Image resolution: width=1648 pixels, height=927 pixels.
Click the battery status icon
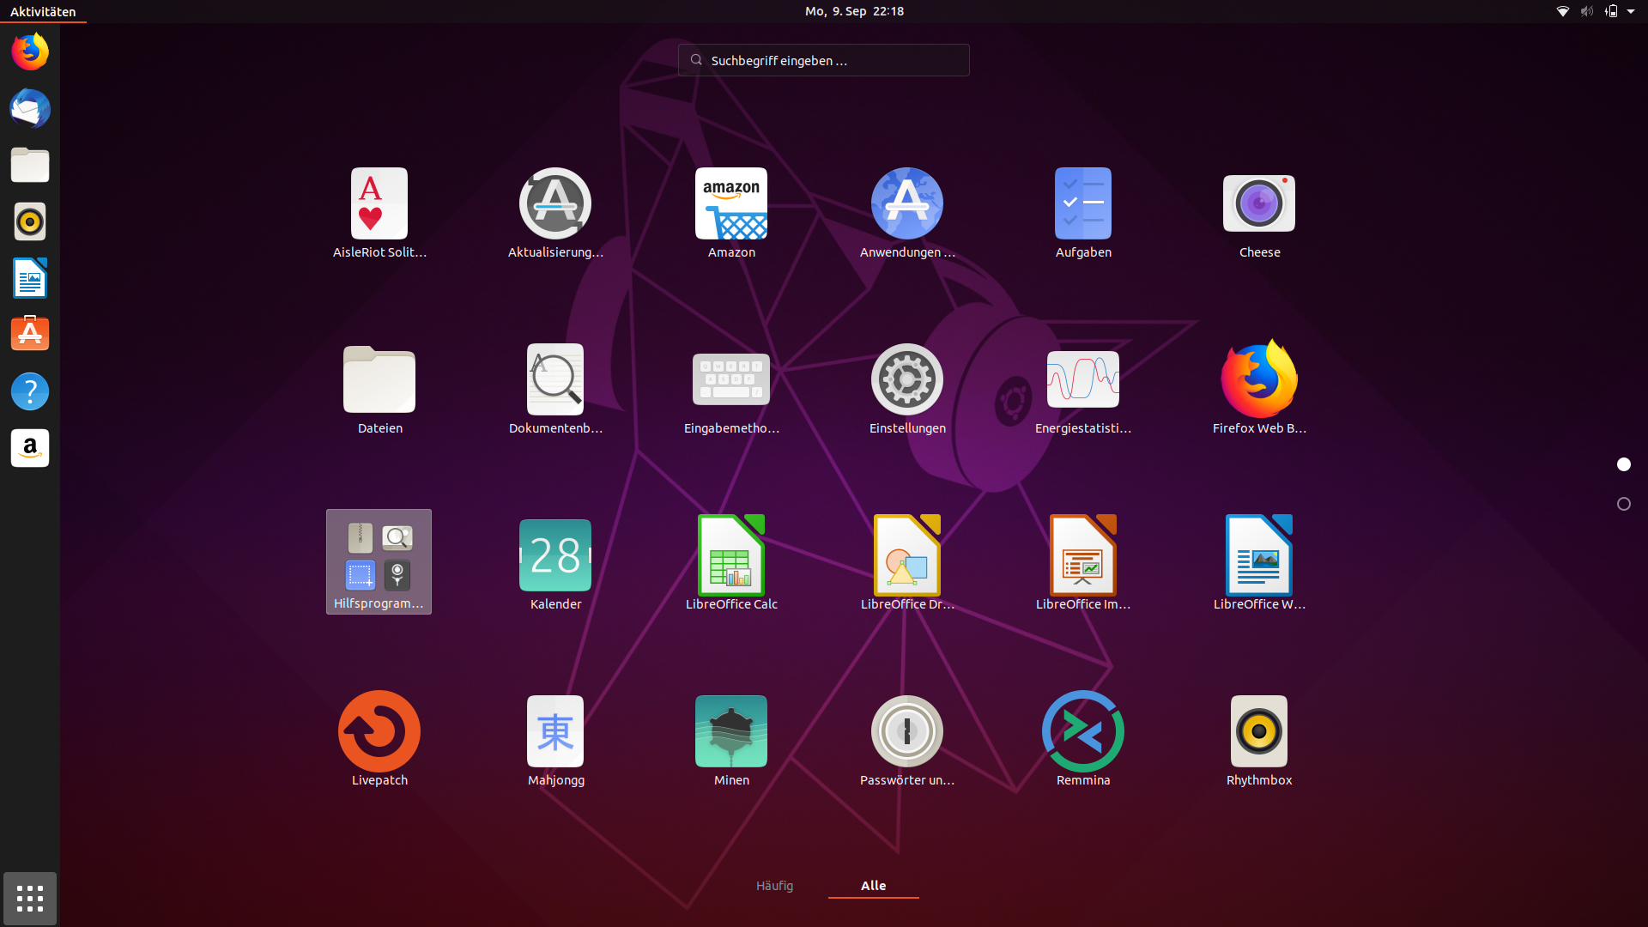click(1611, 11)
